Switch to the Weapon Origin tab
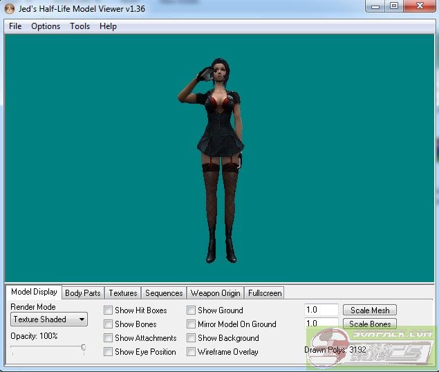The width and height of the screenshot is (439, 372). (x=215, y=293)
